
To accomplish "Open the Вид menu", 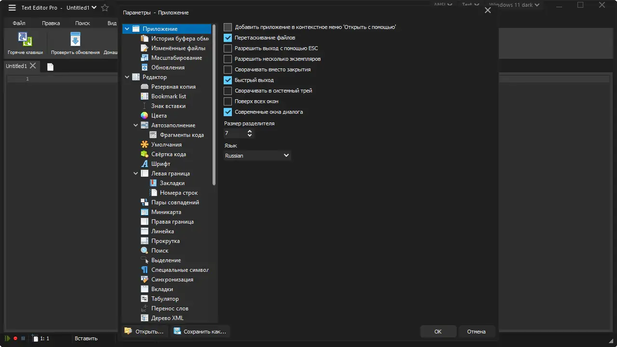I will [x=111, y=23].
